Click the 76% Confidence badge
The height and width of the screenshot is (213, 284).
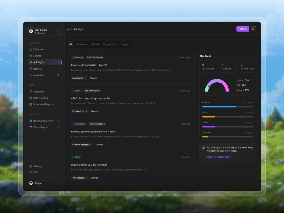click(97, 124)
